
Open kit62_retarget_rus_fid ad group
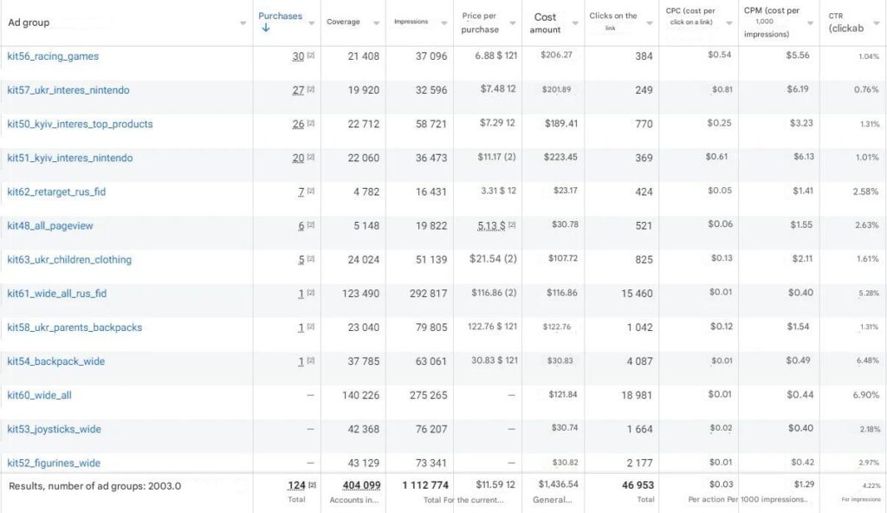click(x=56, y=192)
